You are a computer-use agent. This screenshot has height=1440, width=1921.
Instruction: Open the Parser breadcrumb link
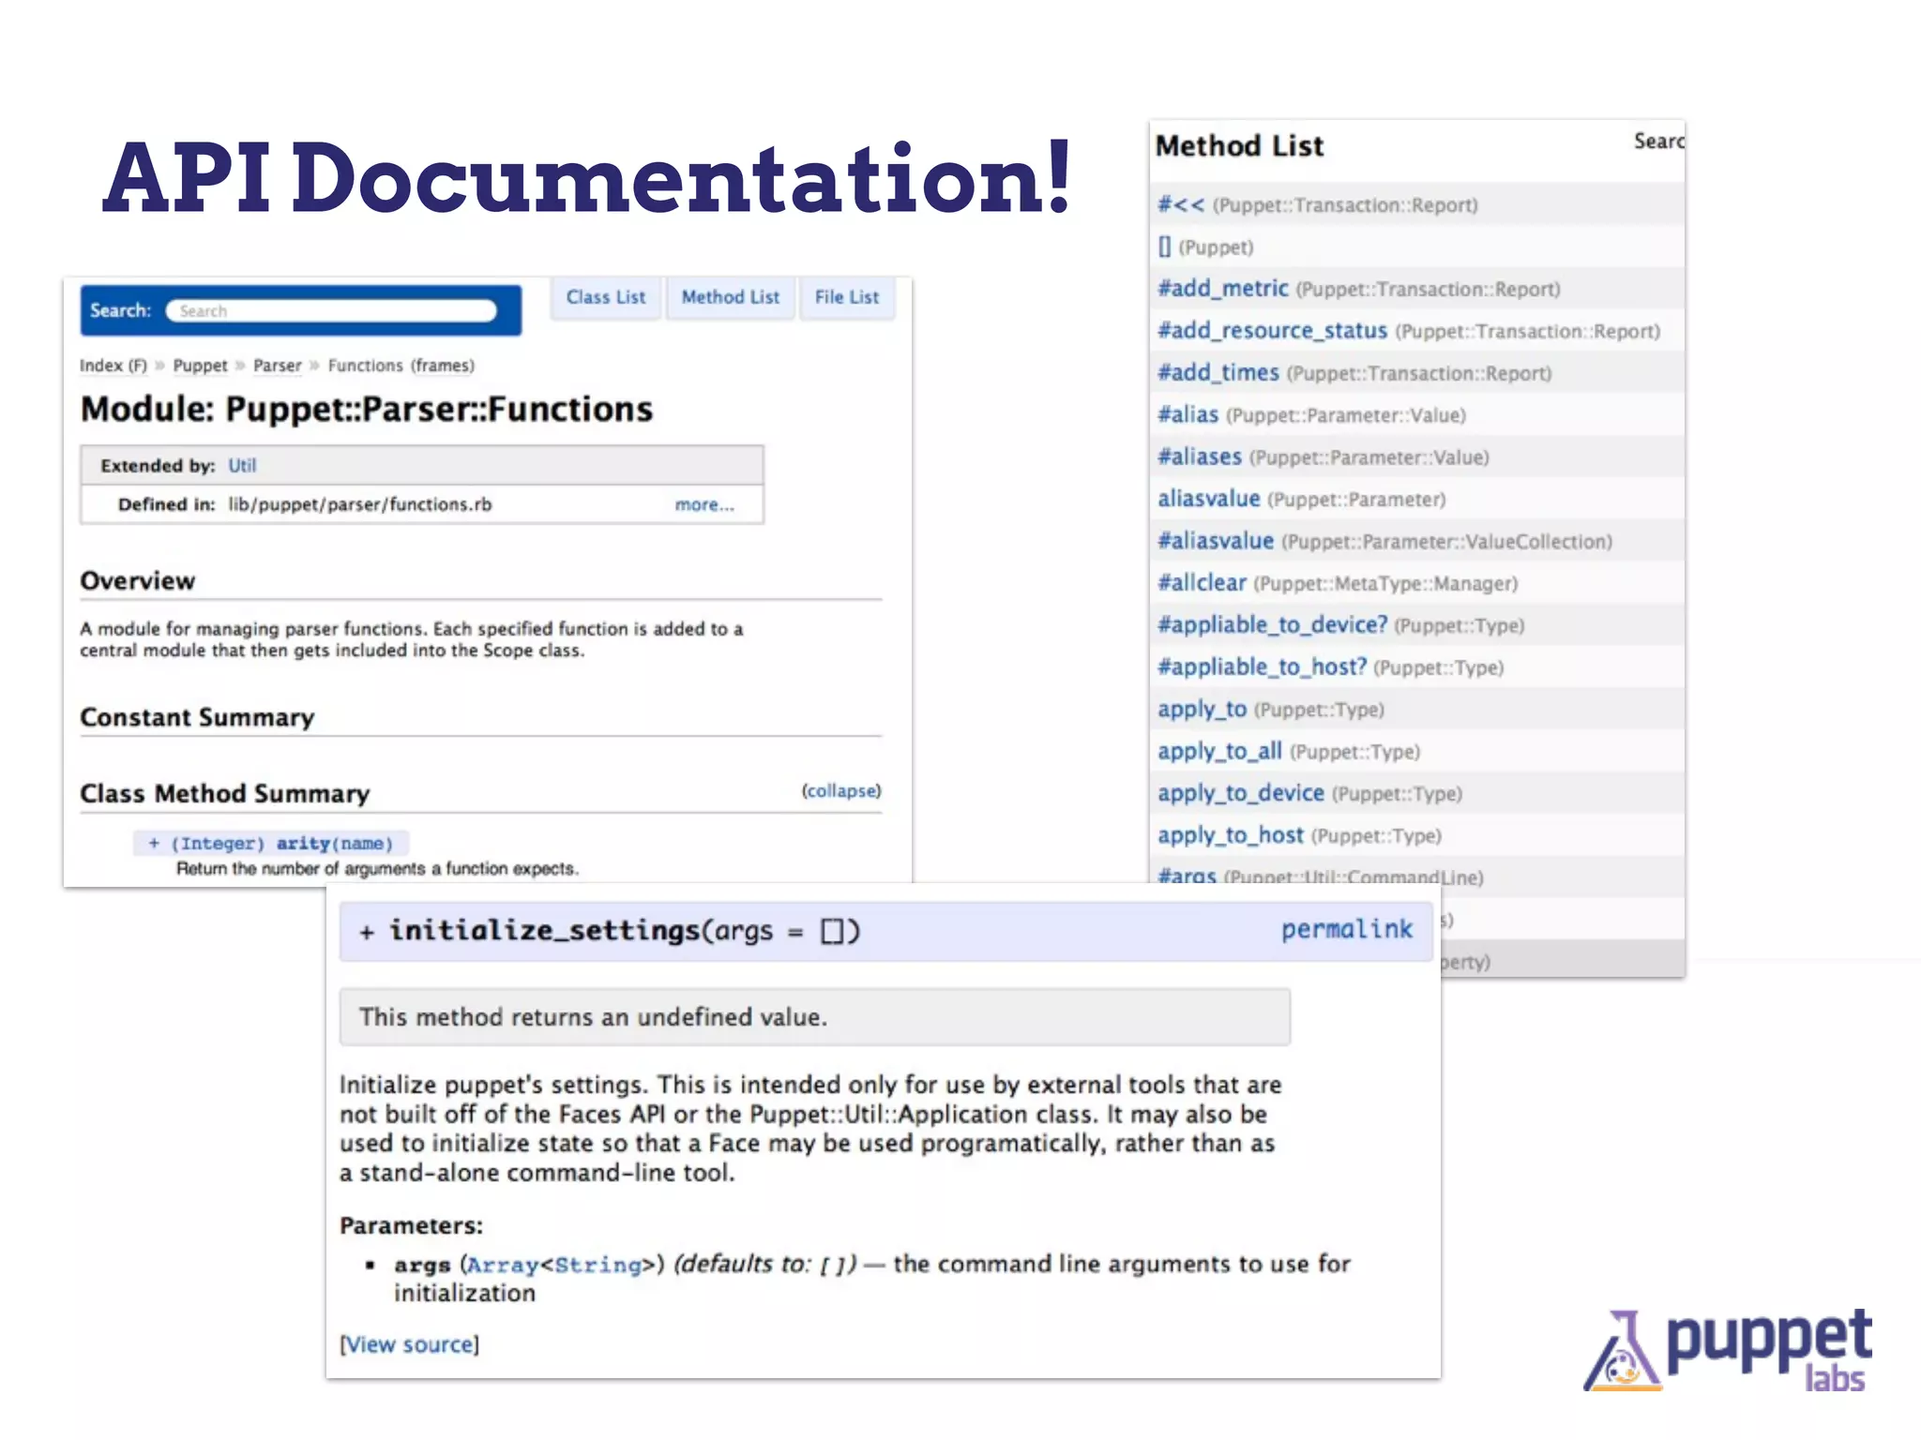(x=278, y=366)
